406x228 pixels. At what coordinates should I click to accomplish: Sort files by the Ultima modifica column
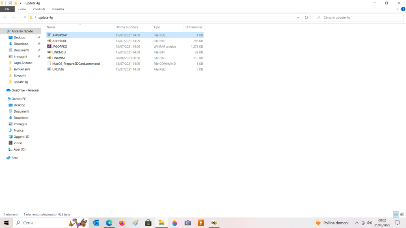[x=127, y=27]
